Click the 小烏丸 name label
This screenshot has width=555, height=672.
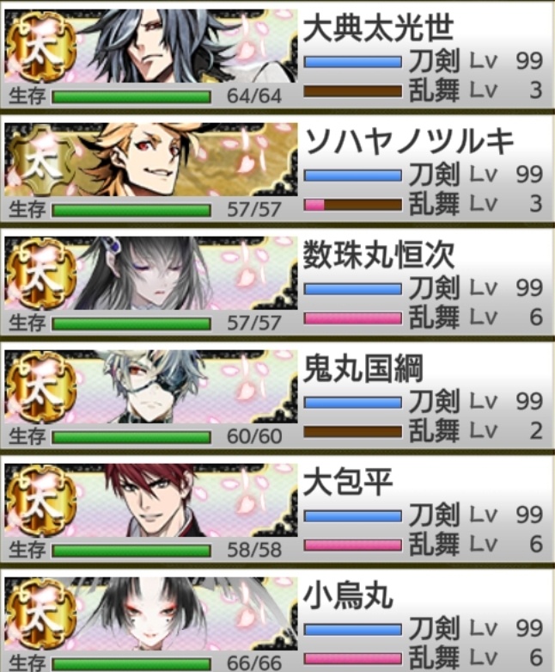click(348, 596)
